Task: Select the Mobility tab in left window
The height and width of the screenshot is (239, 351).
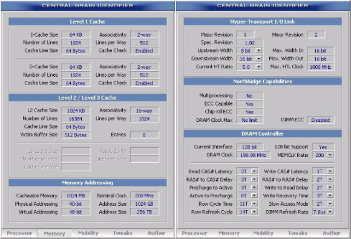Action: click(88, 233)
